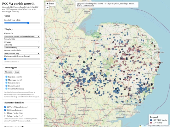Click the All events button
The height and width of the screenshot is (127, 170).
[8, 72]
